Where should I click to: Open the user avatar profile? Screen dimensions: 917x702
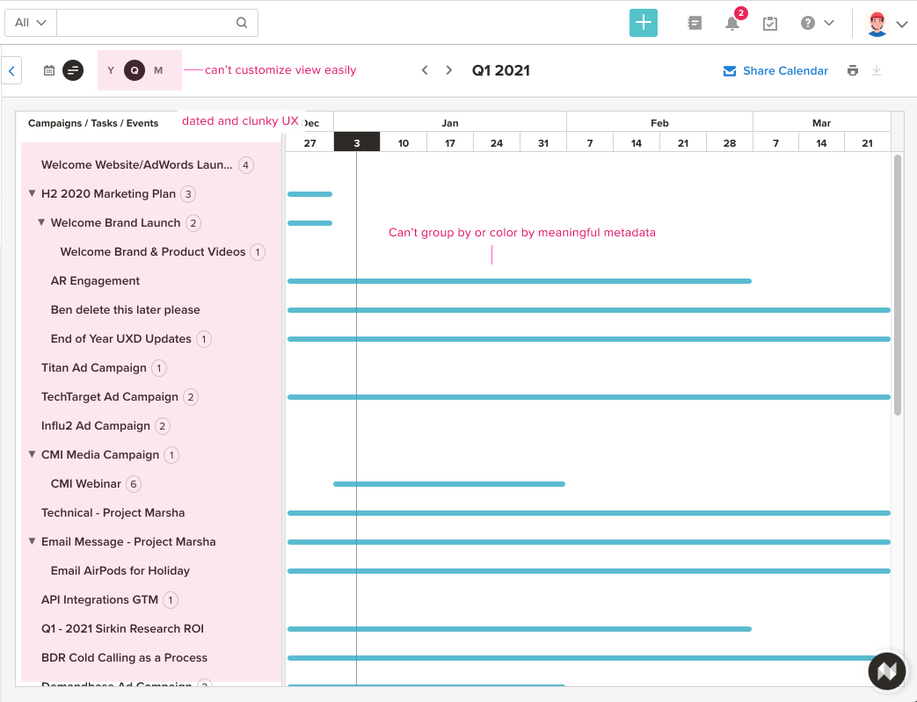[877, 24]
